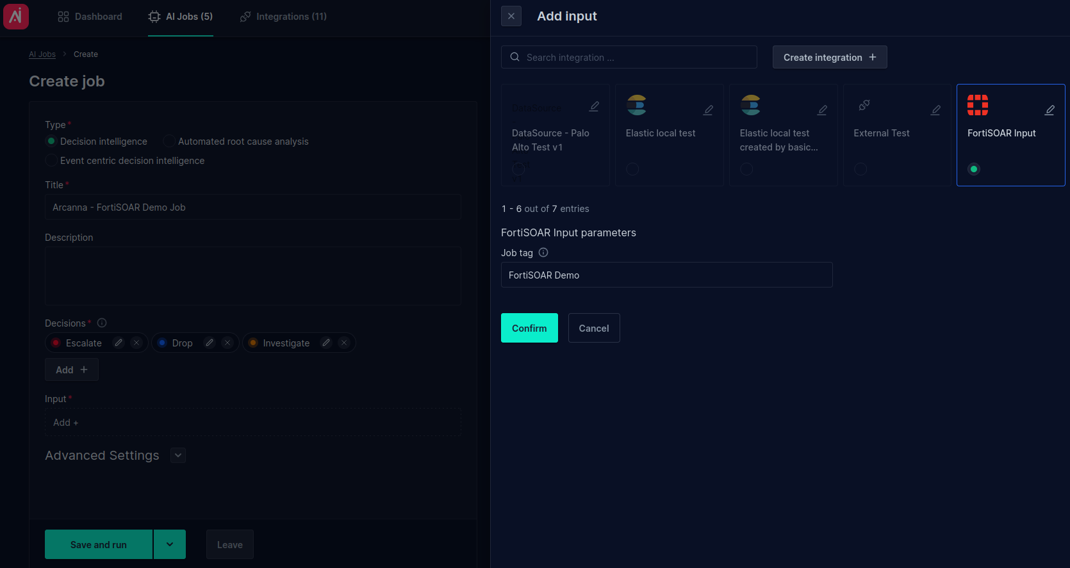The image size is (1070, 568).
Task: Open the AI Jobs (5) tab
Action: pos(181,17)
